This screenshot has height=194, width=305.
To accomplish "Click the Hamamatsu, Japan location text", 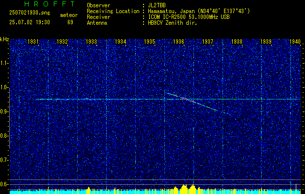I will click(x=199, y=11).
